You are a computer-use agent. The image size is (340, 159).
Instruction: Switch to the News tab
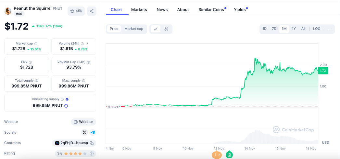[162, 10]
